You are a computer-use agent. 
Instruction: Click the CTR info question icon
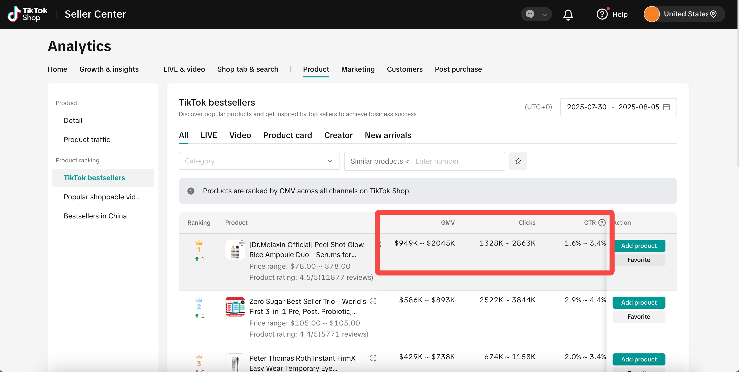pos(602,222)
